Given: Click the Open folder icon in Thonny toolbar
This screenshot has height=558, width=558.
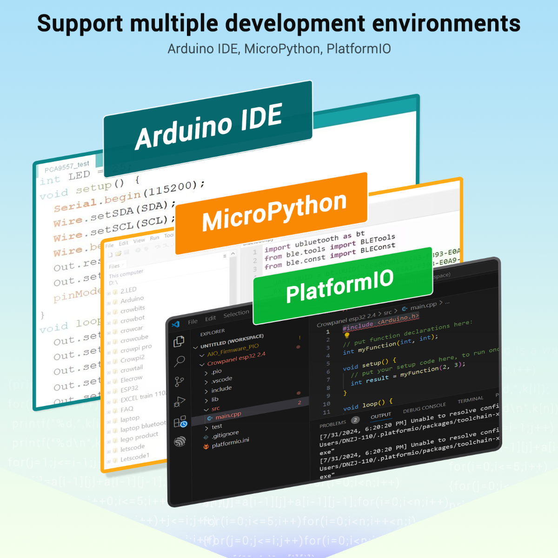Looking at the screenshot, I should [118, 253].
